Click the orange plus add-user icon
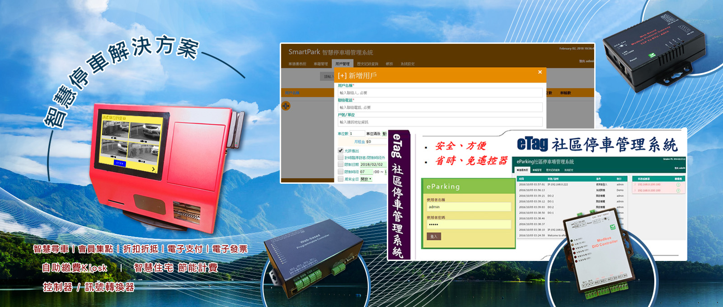The height and width of the screenshot is (307, 723). pos(286,106)
